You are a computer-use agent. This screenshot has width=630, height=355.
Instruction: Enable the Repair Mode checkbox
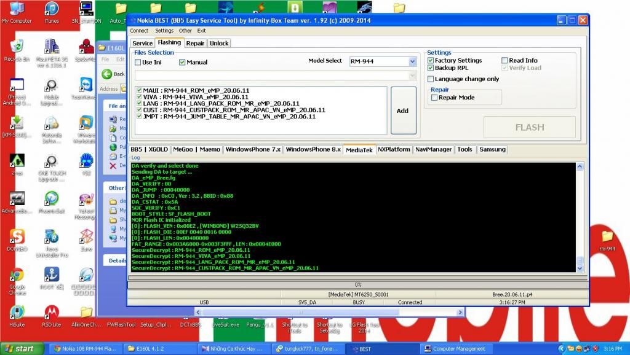pyautogui.click(x=434, y=98)
